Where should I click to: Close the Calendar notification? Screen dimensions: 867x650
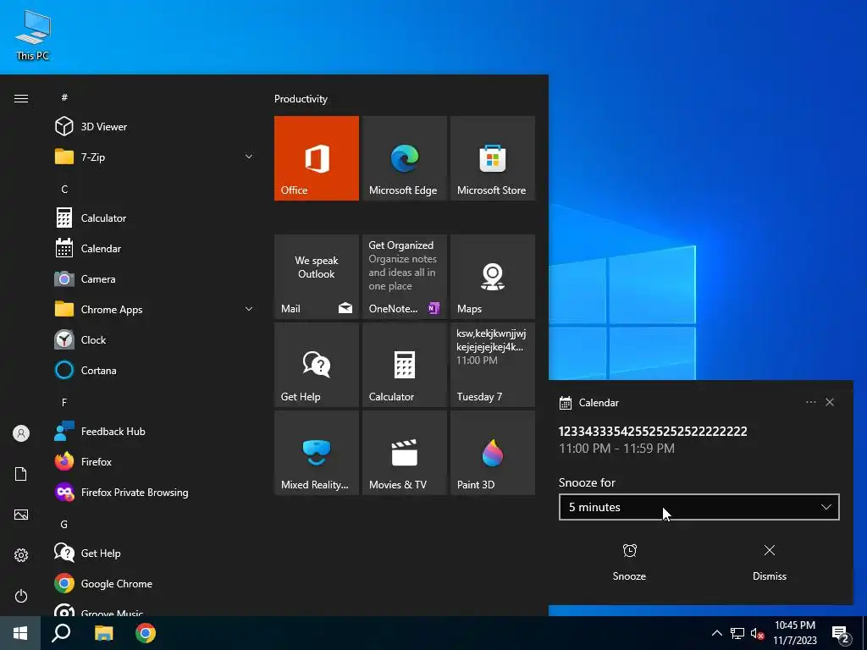click(x=830, y=402)
